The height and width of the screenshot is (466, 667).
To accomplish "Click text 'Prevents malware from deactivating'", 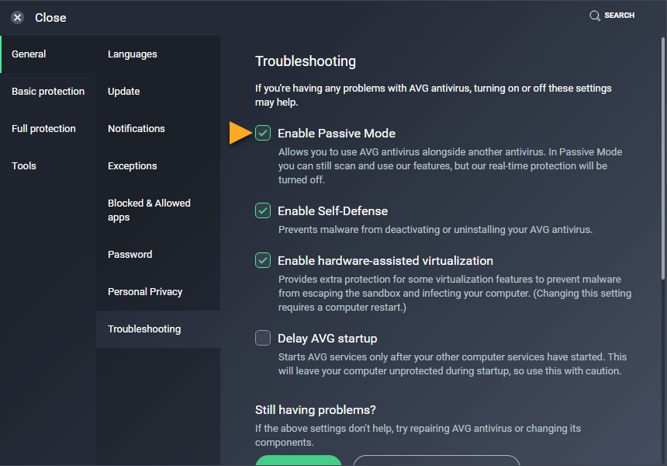I will 359,230.
